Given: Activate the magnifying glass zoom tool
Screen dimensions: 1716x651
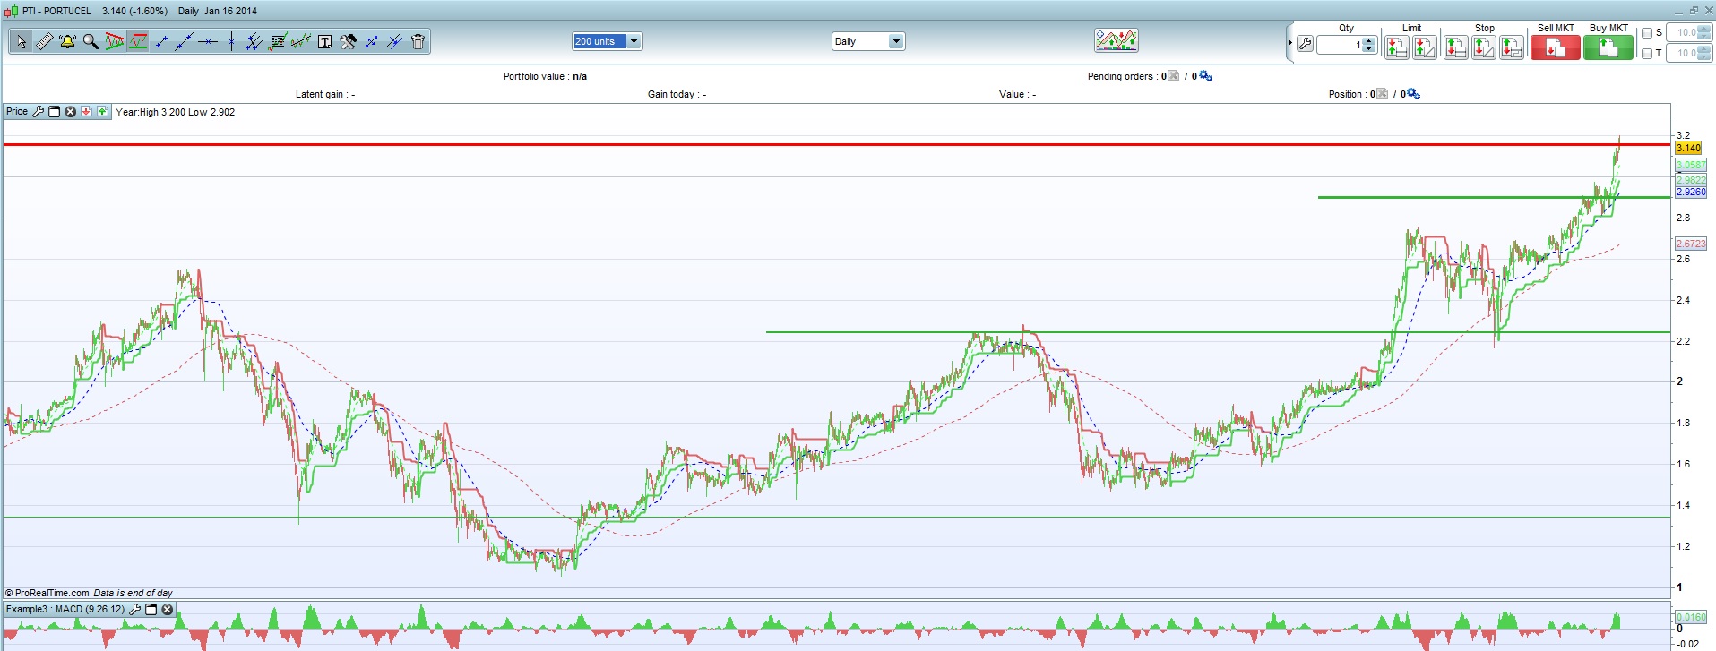Looking at the screenshot, I should click(x=91, y=41).
